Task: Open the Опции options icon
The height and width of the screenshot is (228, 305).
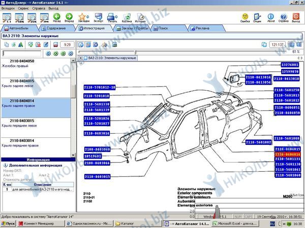Action: coord(257,18)
